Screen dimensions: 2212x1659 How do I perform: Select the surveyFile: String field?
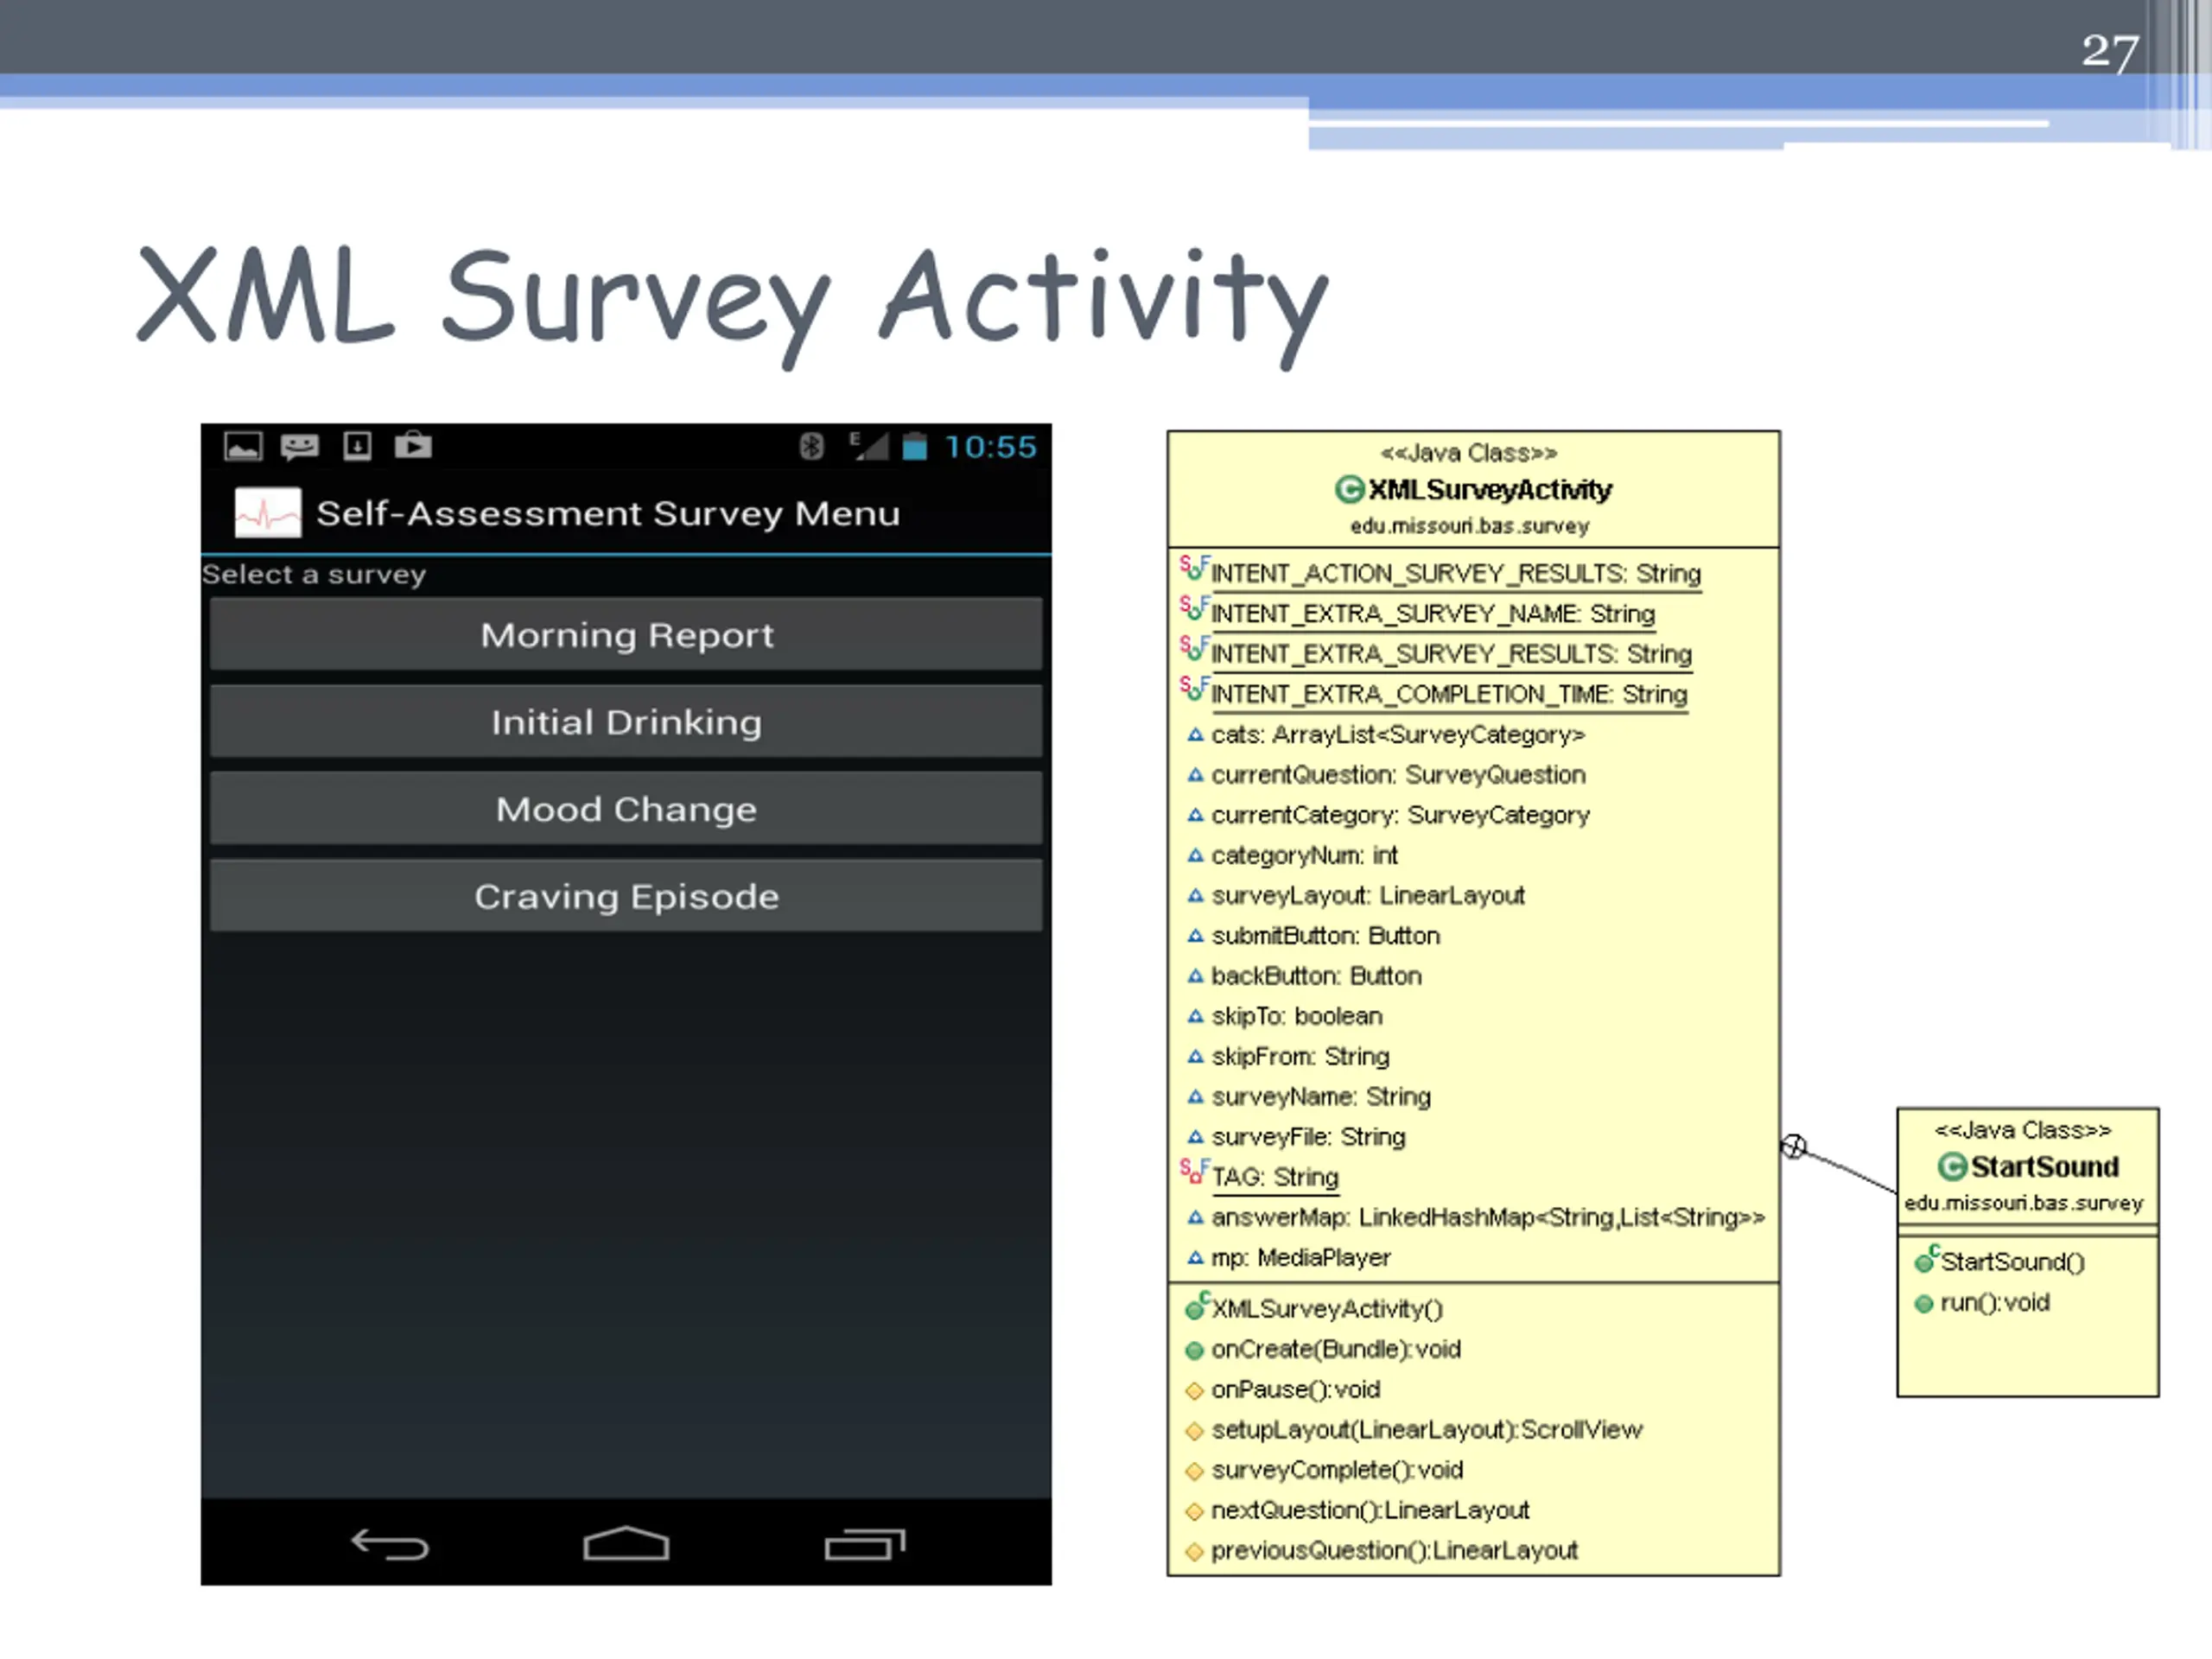click(x=1308, y=1137)
